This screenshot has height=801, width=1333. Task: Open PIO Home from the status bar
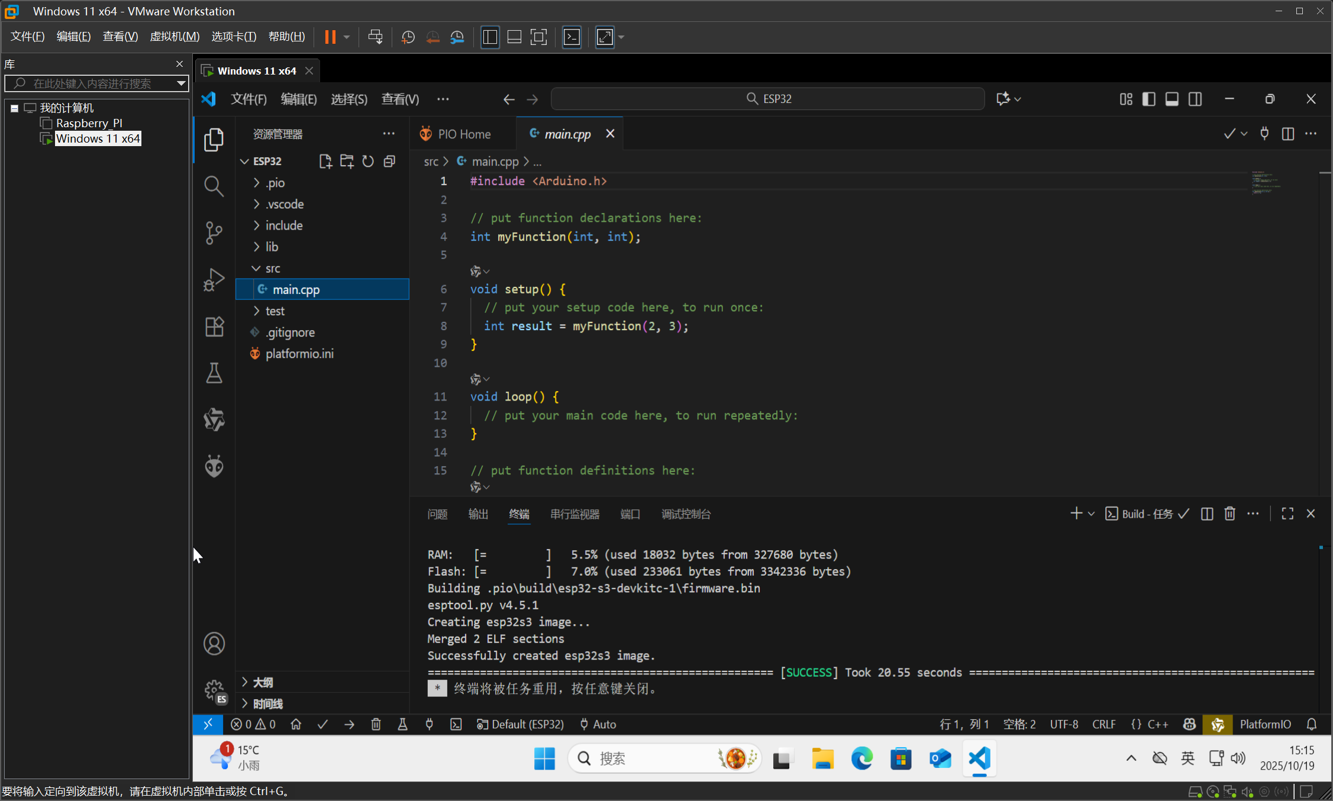tap(296, 724)
